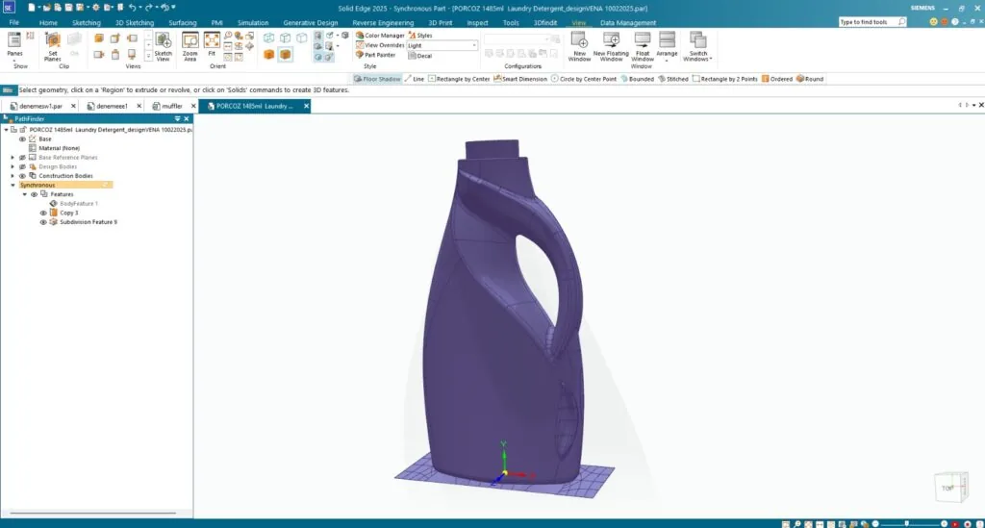The width and height of the screenshot is (985, 528).
Task: Select Circle by Center Point tool
Action: tap(584, 79)
